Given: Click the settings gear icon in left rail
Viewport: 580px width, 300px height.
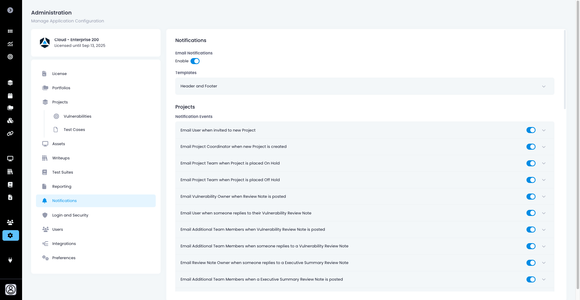Looking at the screenshot, I should [x=11, y=235].
